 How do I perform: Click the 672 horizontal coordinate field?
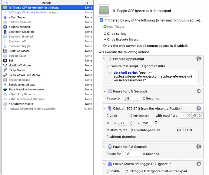click(x=122, y=123)
